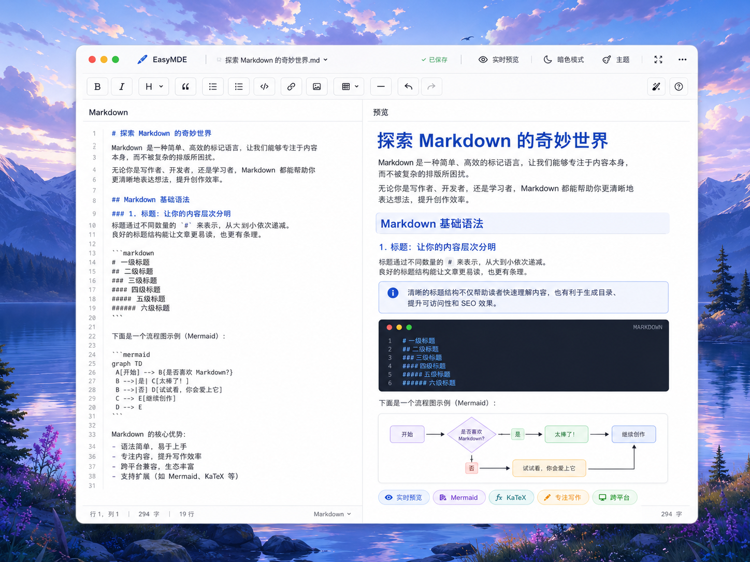Insert a hyperlink
The image size is (750, 562).
point(291,86)
